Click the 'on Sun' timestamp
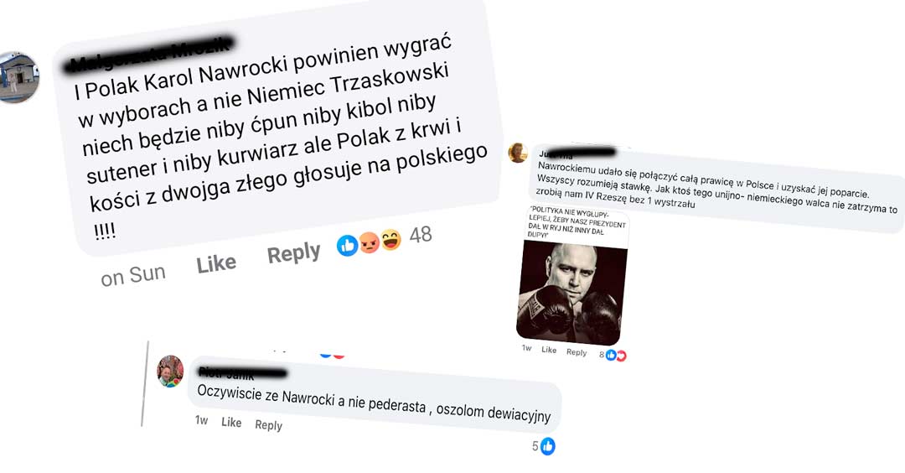The image size is (905, 473). (132, 275)
